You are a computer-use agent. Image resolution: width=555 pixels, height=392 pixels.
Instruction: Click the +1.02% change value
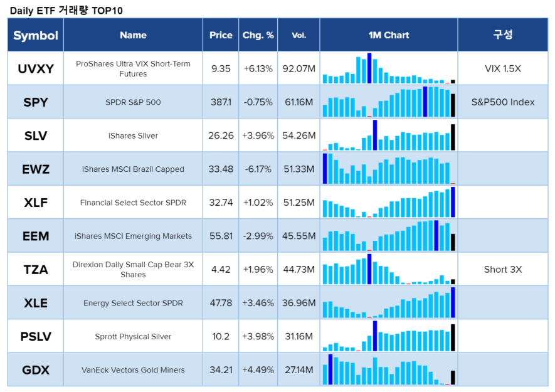258,203
